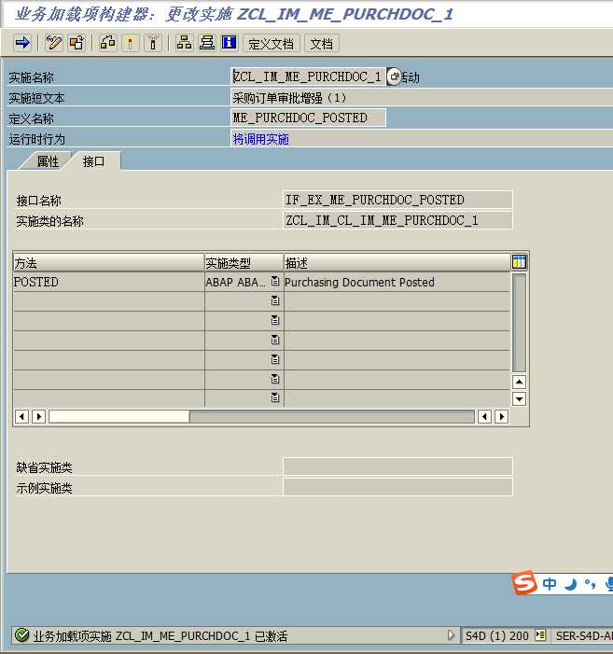Click the ZCL_IM_CL_IM_ME_PURCHDOC_1 class name field
This screenshot has width=613, height=654.
(397, 220)
